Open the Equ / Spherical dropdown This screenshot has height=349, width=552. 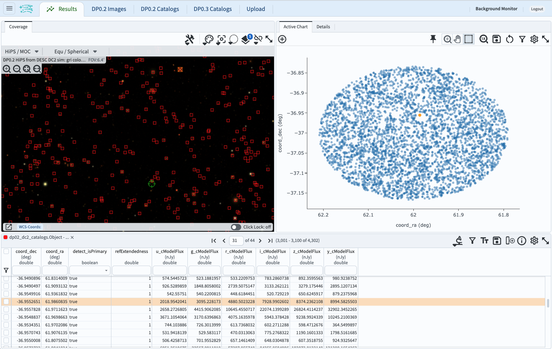coord(75,52)
